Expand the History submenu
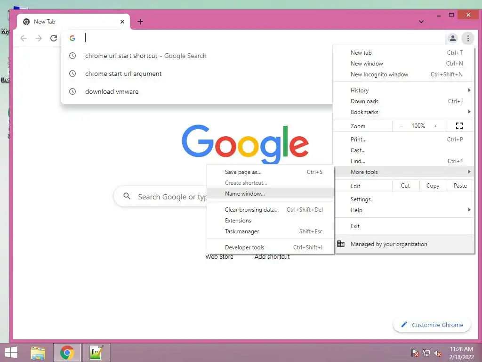The width and height of the screenshot is (482, 362). point(403,90)
